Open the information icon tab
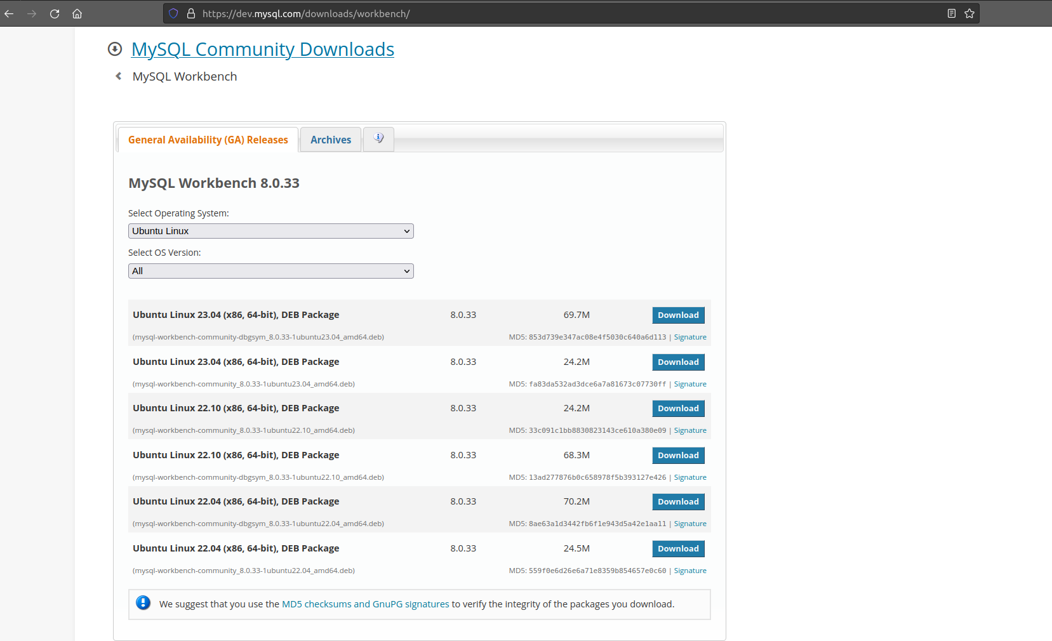Screen dimensions: 1052x641 point(378,139)
